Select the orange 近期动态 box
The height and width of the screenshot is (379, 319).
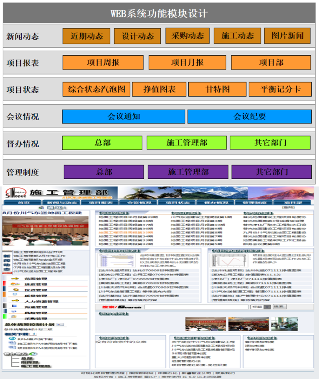click(86, 36)
